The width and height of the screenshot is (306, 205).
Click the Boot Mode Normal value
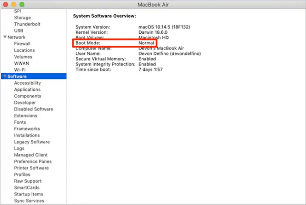(x=146, y=43)
